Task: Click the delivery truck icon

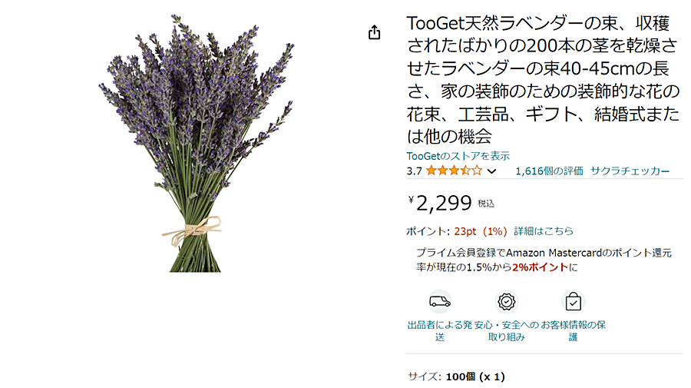Action: pos(440,302)
